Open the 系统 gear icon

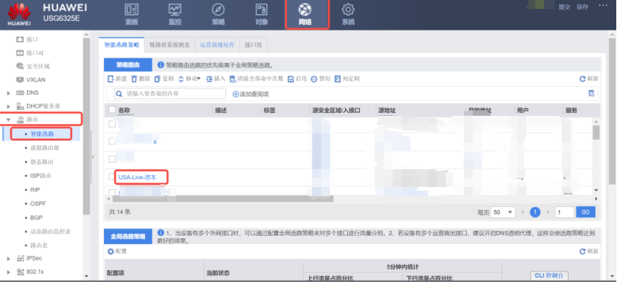348,10
